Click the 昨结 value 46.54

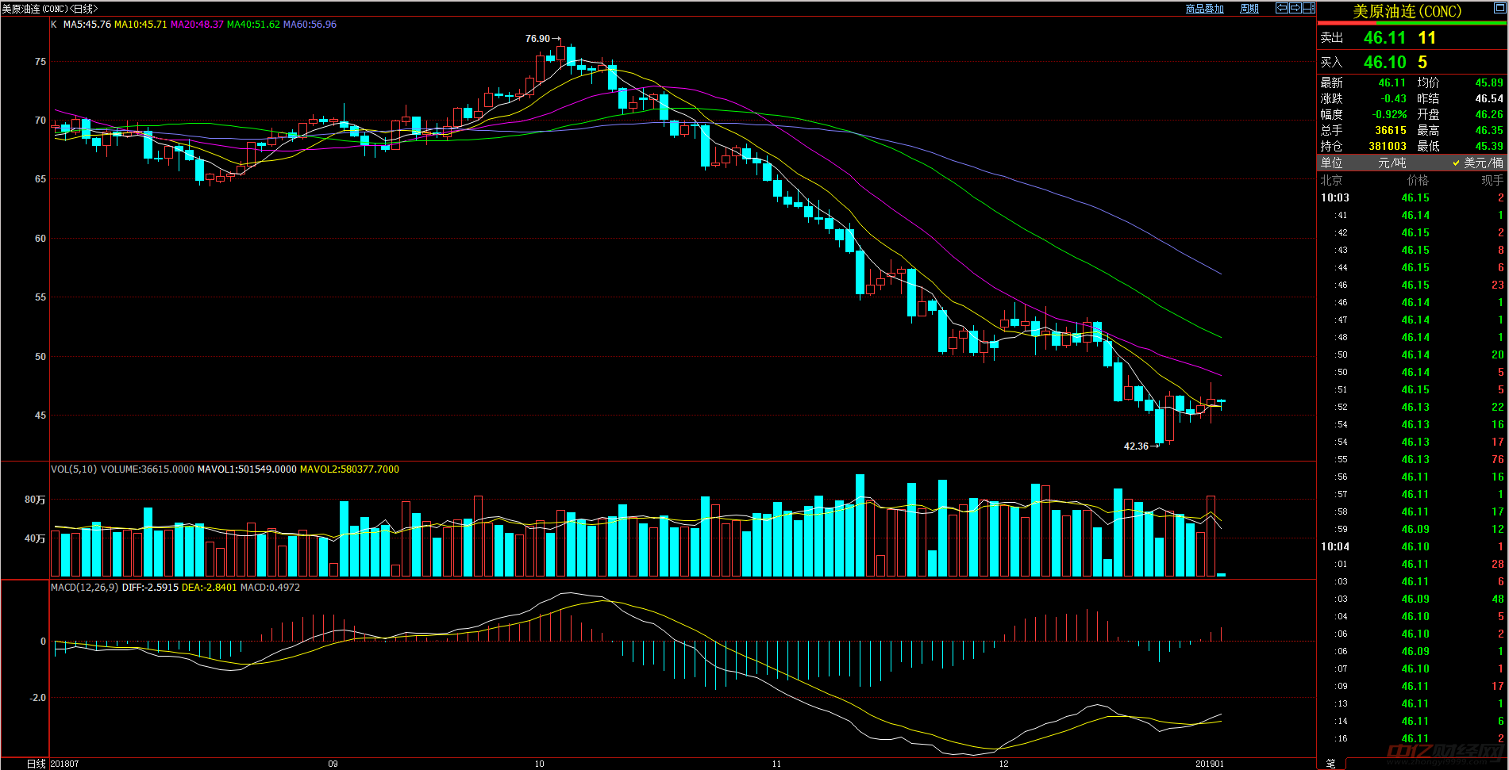click(x=1489, y=99)
